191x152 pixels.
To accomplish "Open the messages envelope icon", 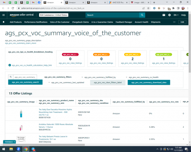I will click(x=164, y=15).
